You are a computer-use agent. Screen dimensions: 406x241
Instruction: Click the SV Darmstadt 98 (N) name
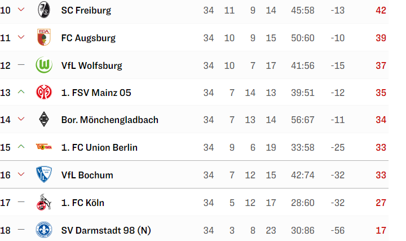(x=106, y=230)
